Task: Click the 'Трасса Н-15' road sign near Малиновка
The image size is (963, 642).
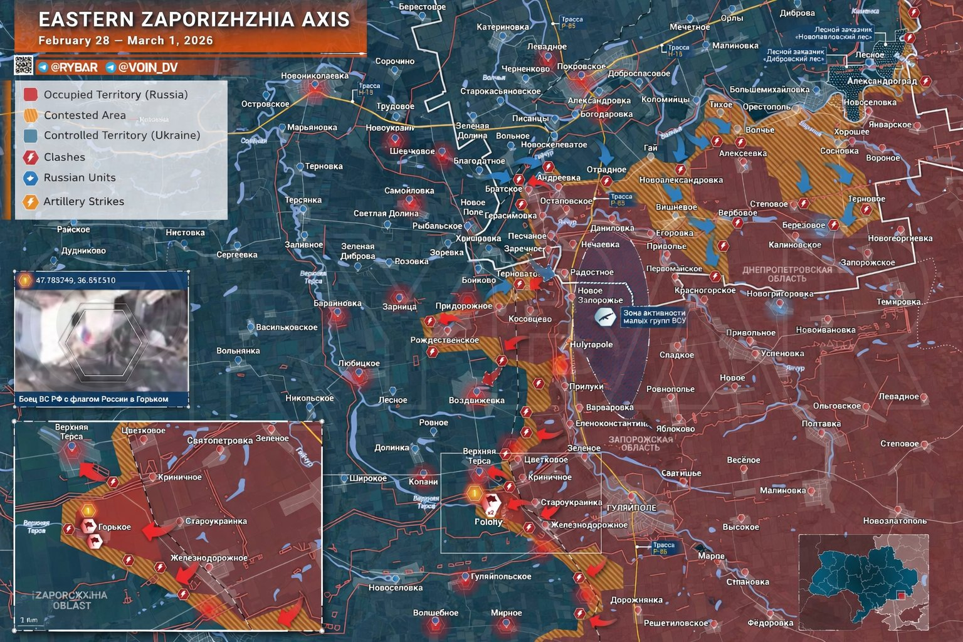Action: pos(678,51)
